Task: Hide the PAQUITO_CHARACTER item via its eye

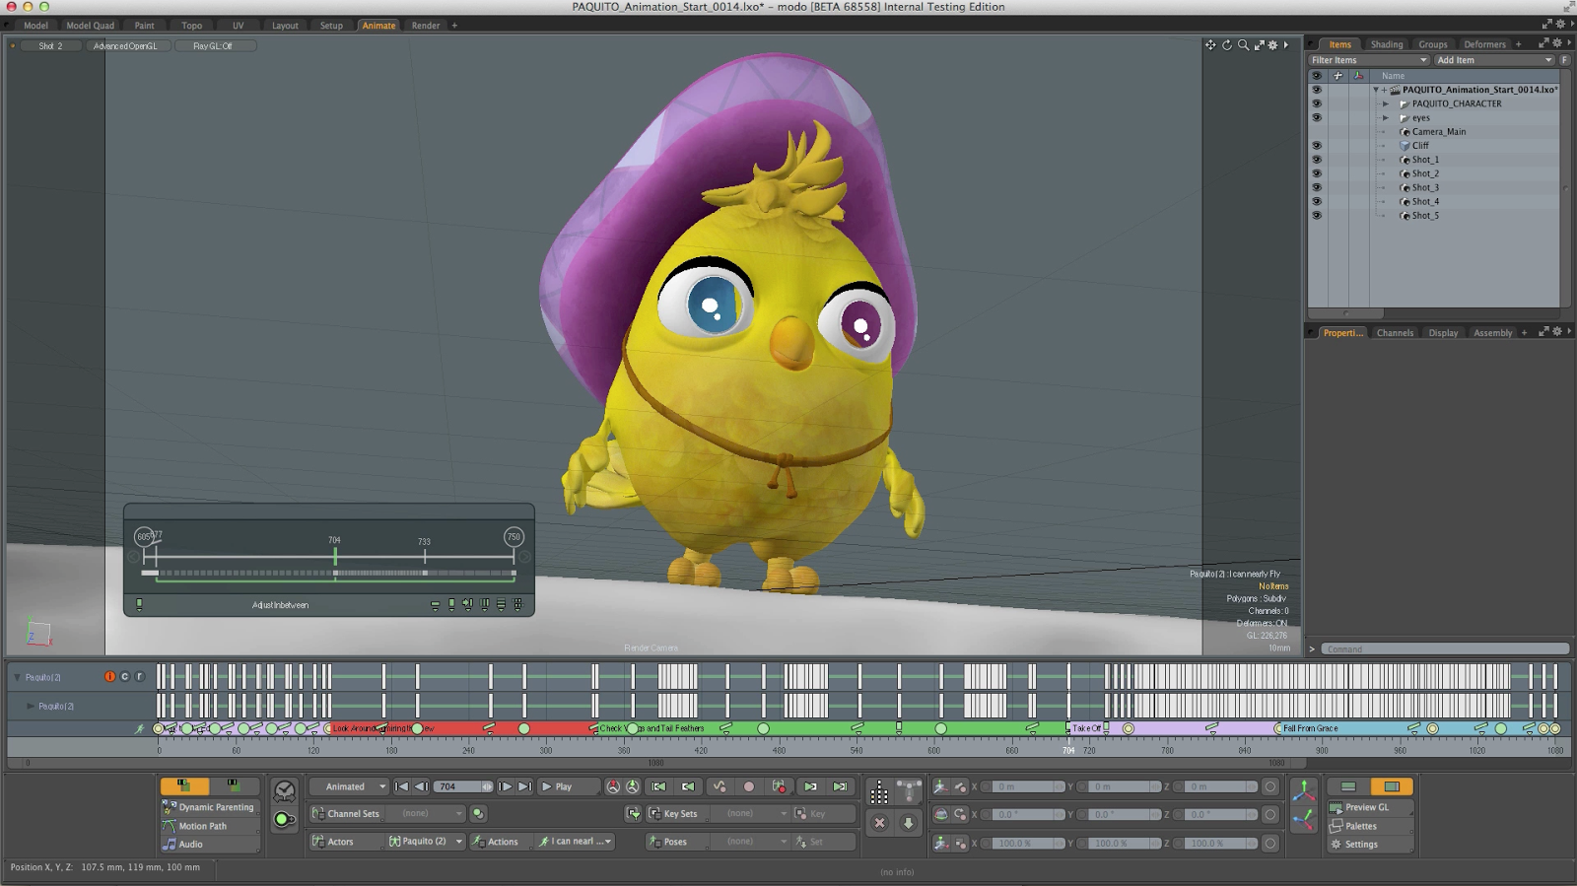Action: [x=1316, y=103]
